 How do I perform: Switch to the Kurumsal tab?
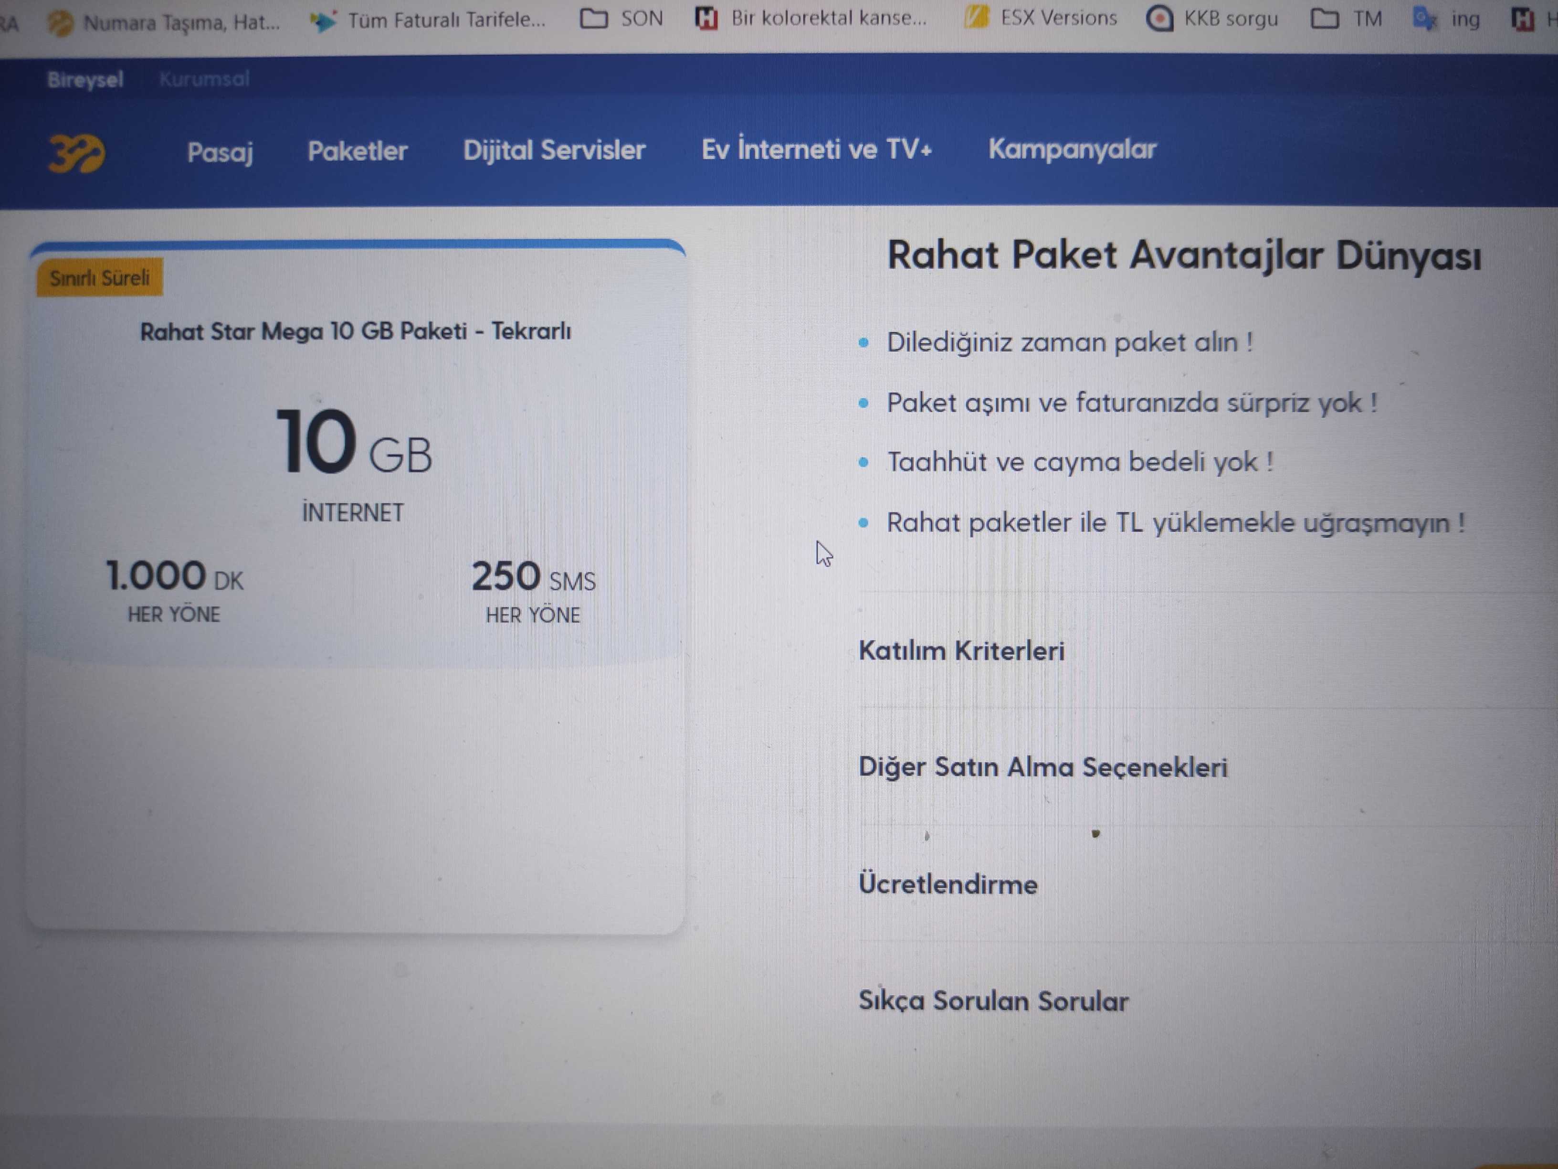(x=204, y=79)
